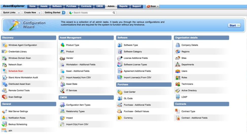
Task: Open the CMDB tab
Action: (99, 6)
